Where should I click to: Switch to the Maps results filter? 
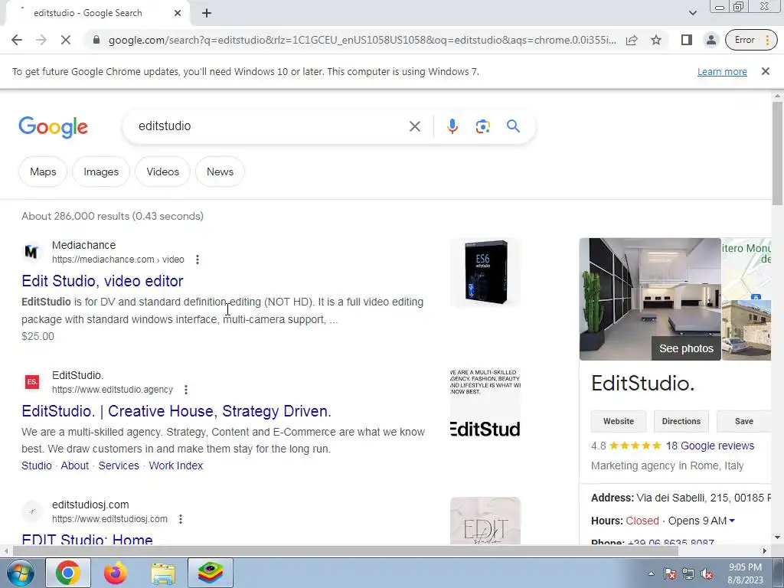(x=43, y=171)
